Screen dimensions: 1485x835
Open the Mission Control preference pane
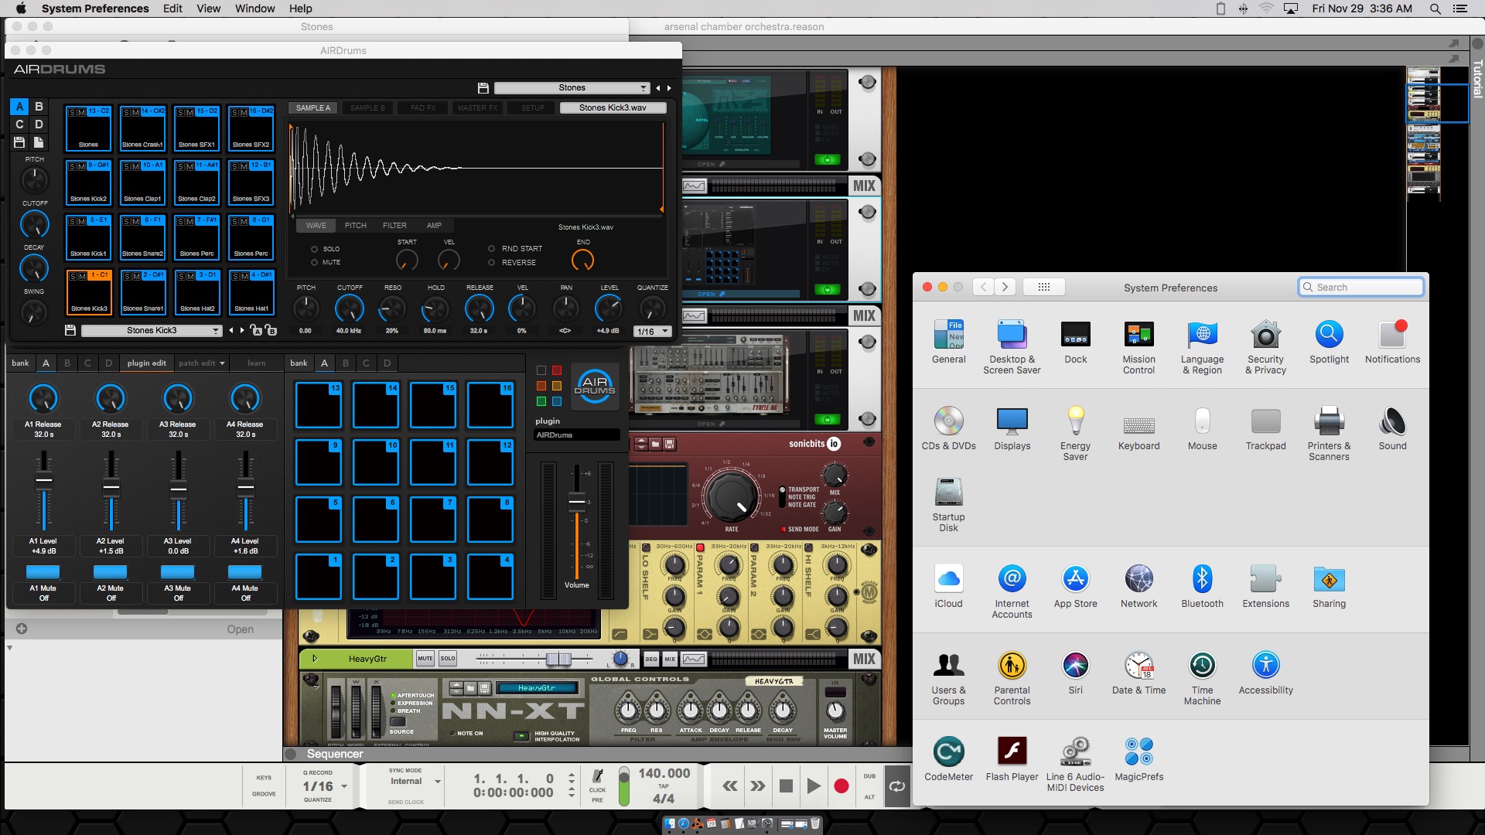(1138, 346)
